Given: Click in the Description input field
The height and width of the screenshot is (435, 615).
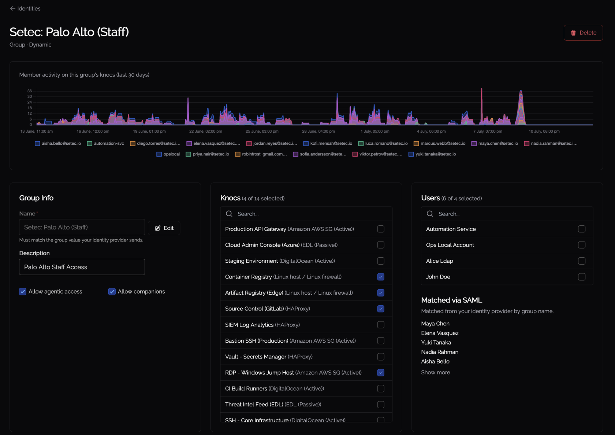Looking at the screenshot, I should pos(82,267).
